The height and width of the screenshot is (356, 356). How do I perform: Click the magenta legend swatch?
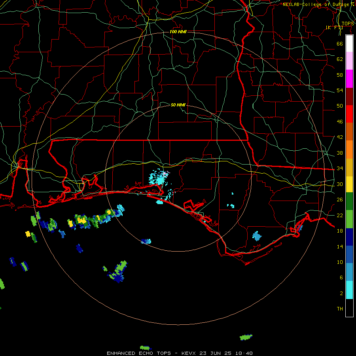tap(349, 79)
